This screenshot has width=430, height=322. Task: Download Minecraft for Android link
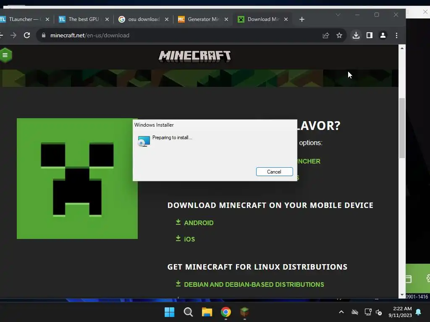point(199,223)
